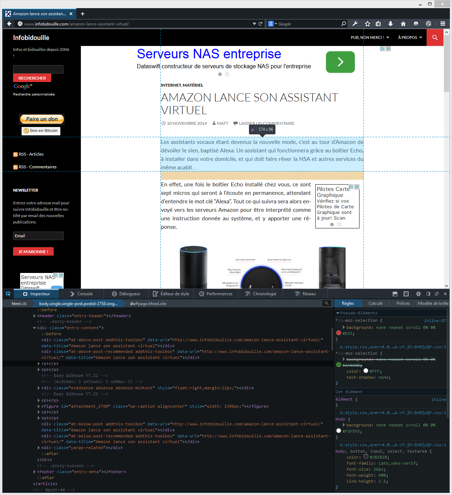
Task: Expand the footer entry-meta node
Action: click(x=34, y=472)
